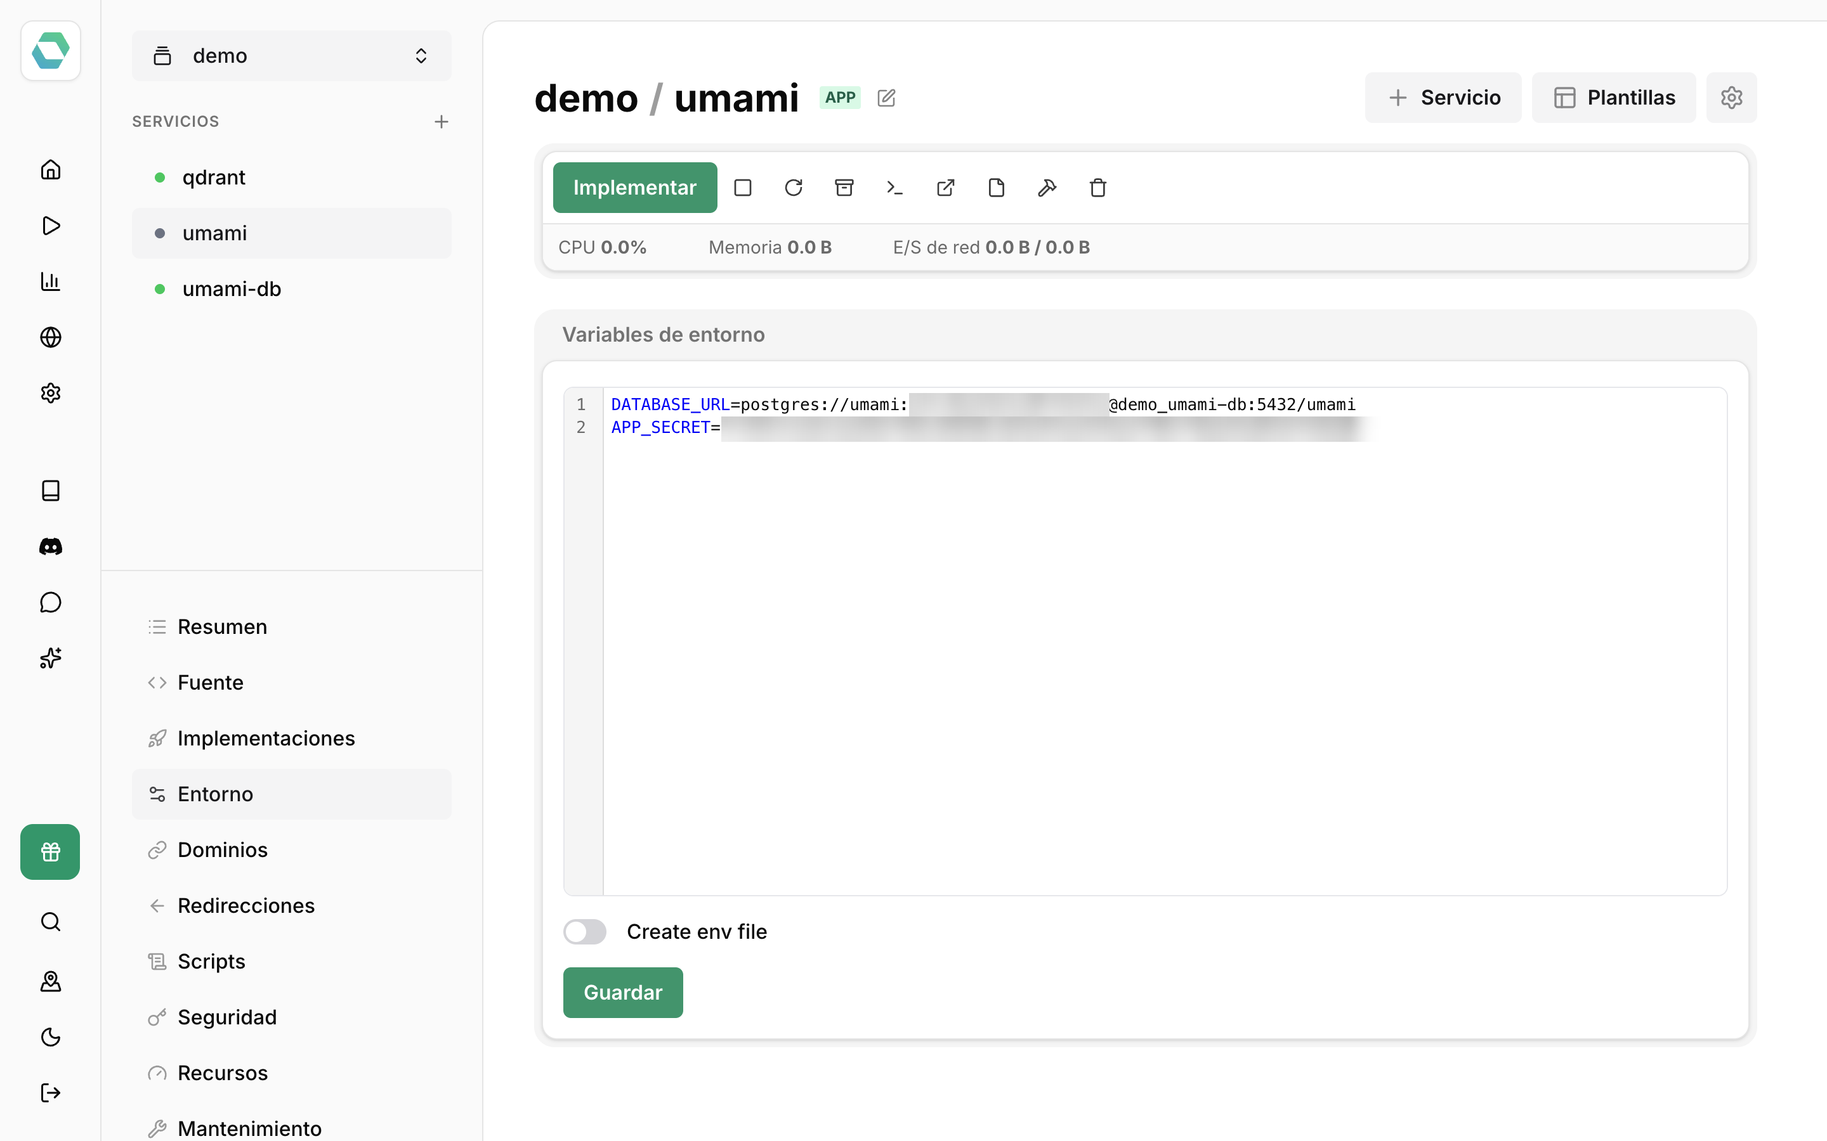Viewport: 1827px width, 1141px height.
Task: Click the Implementar button
Action: point(635,187)
